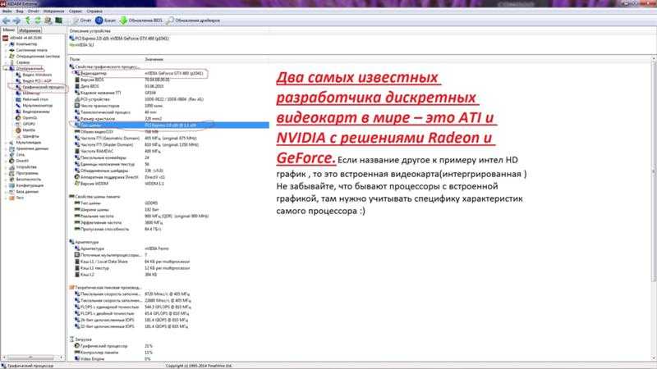The height and width of the screenshot is (369, 657).
Task: Click the База данных tree item icon
Action: (x=11, y=192)
